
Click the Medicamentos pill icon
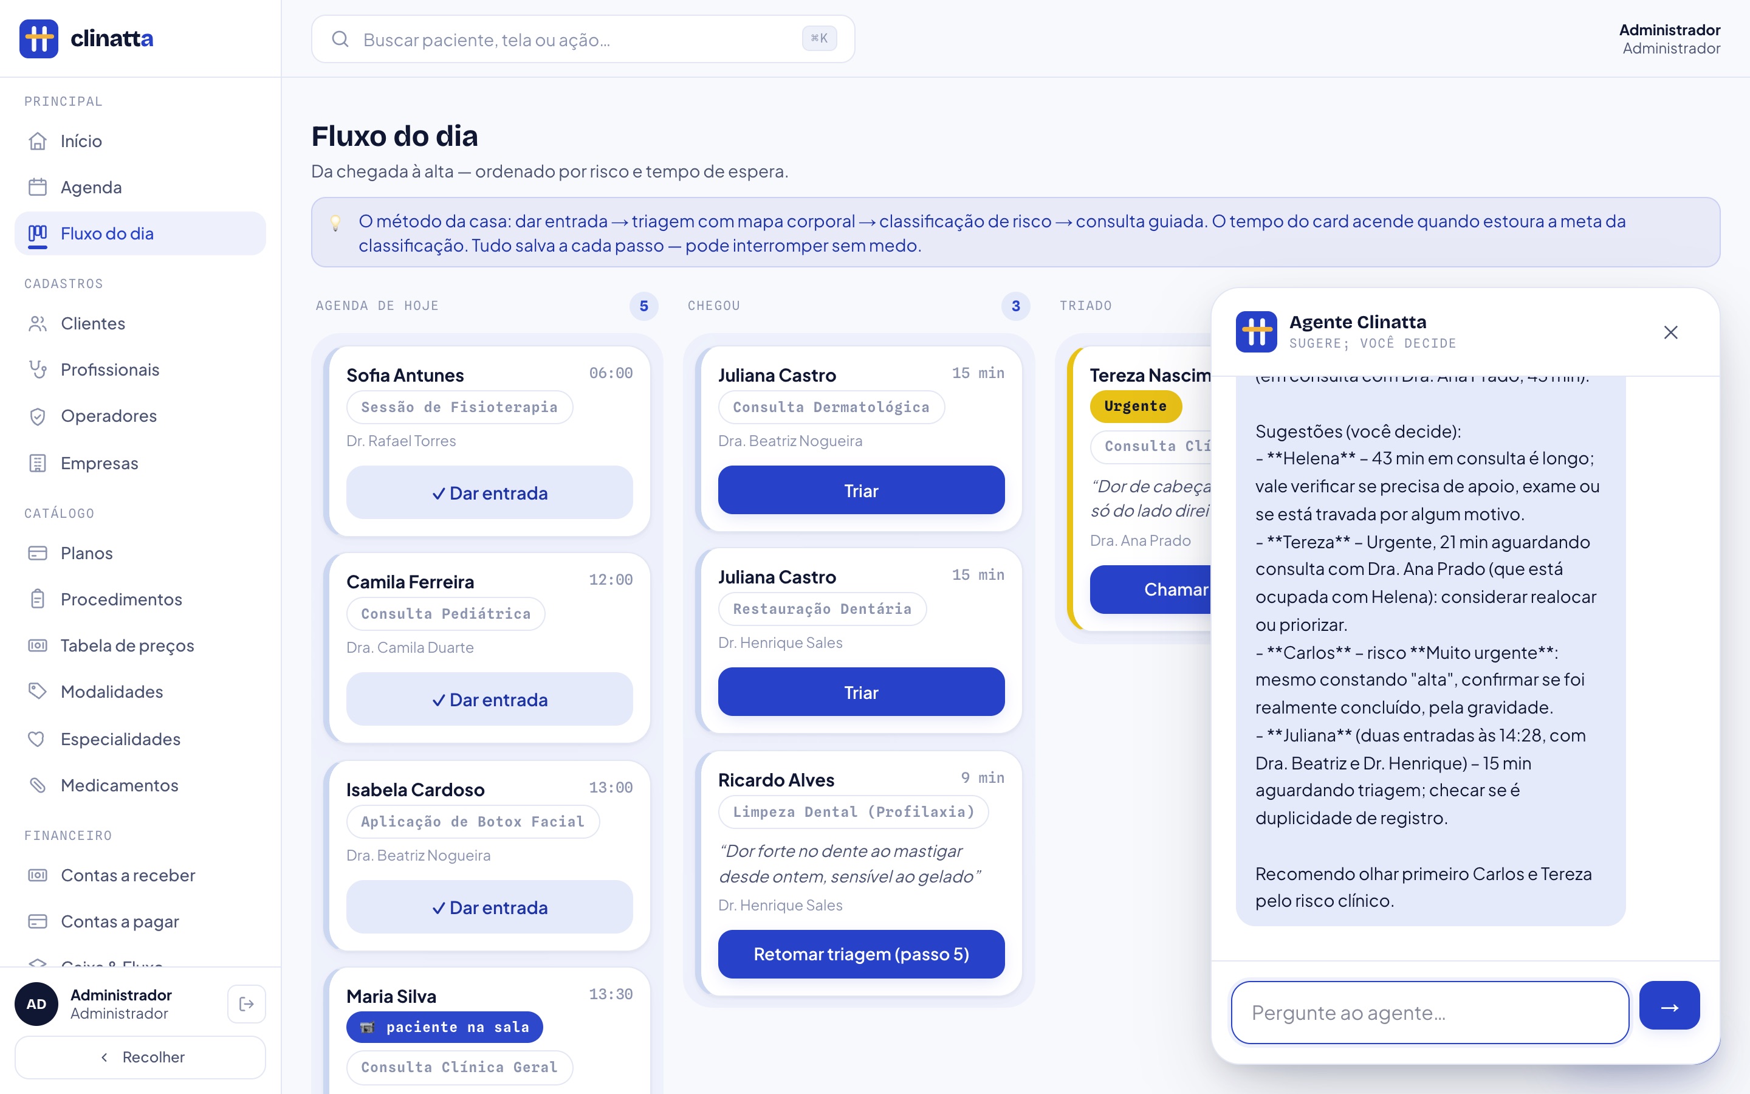(38, 785)
